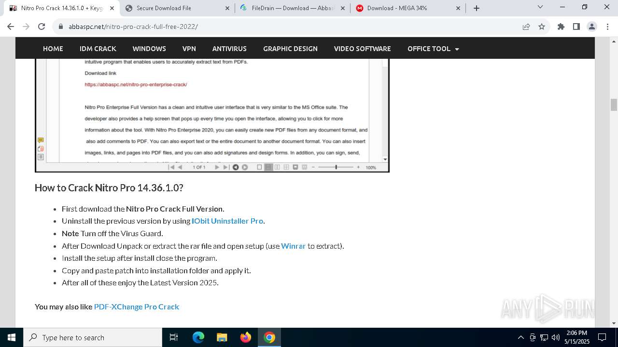Image resolution: width=618 pixels, height=347 pixels.
Task: Switch to the Secure Download File tab
Action: point(177,8)
